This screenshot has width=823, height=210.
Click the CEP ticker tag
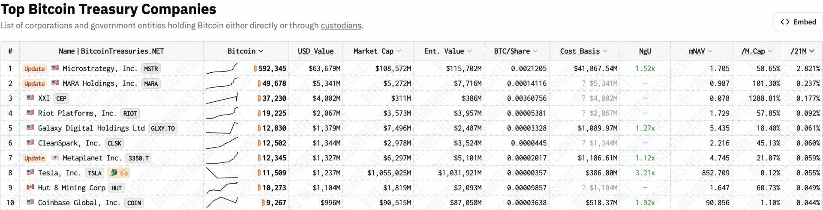click(x=61, y=99)
